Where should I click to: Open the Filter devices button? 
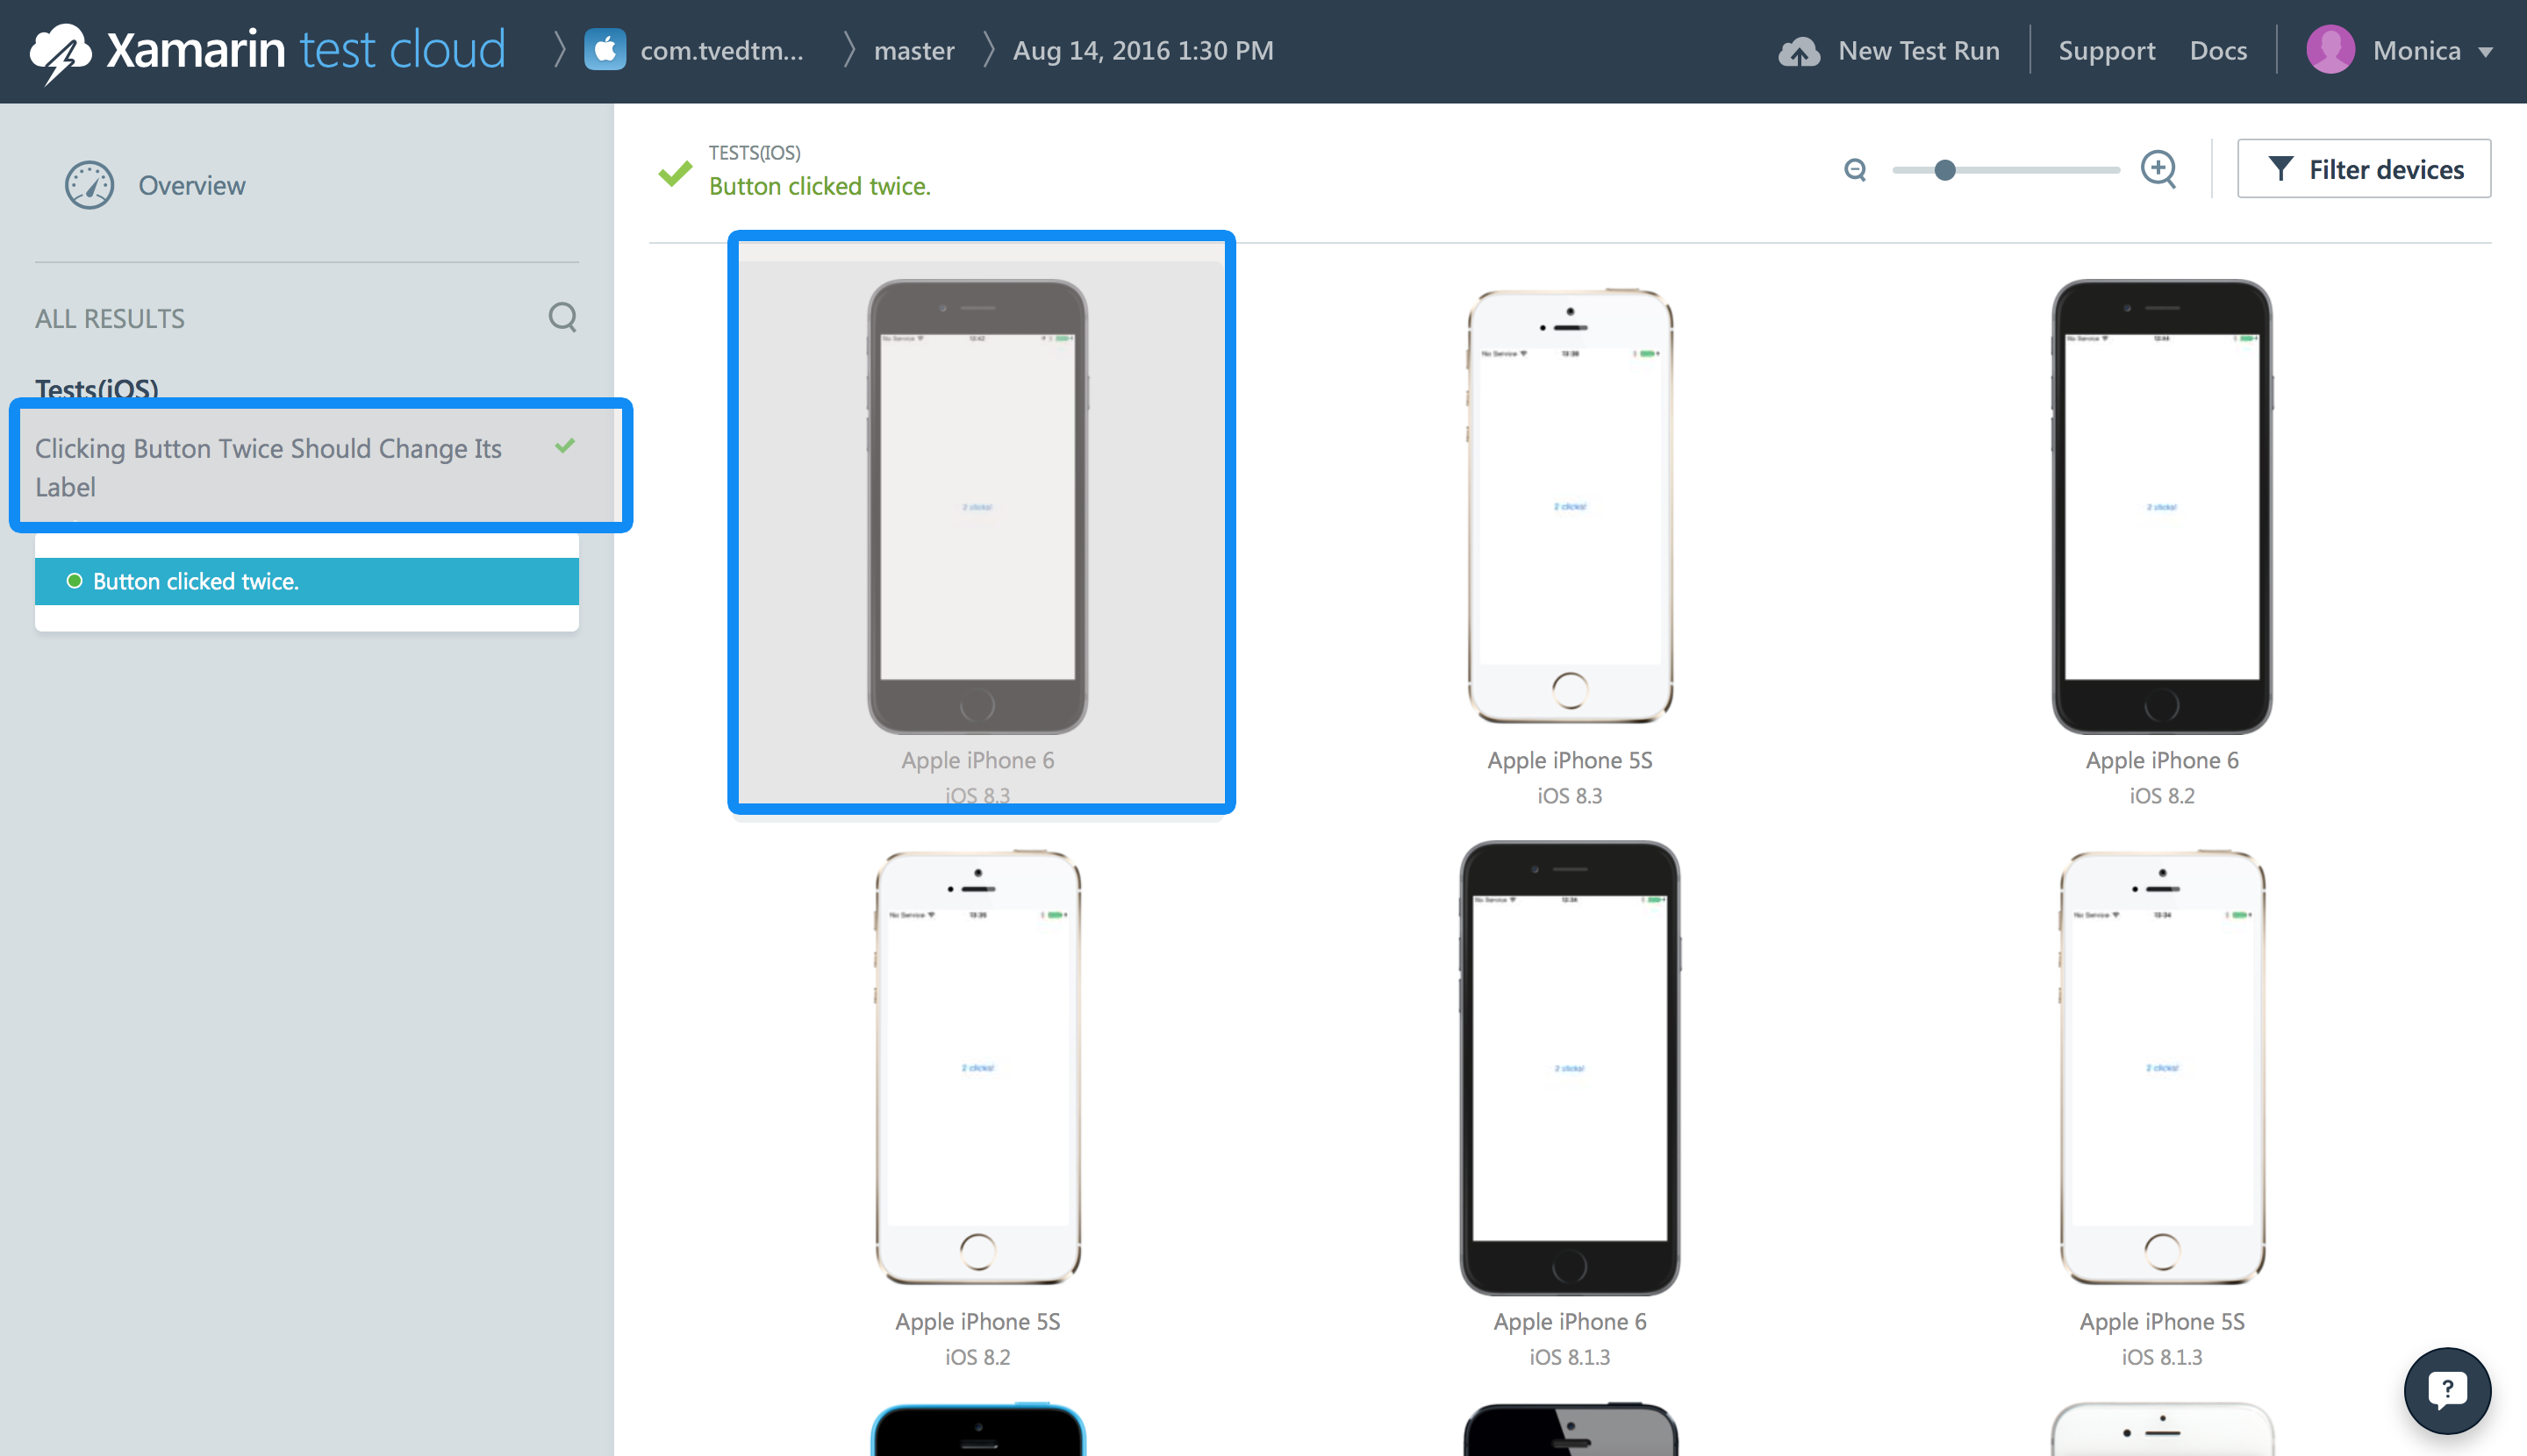tap(2363, 169)
